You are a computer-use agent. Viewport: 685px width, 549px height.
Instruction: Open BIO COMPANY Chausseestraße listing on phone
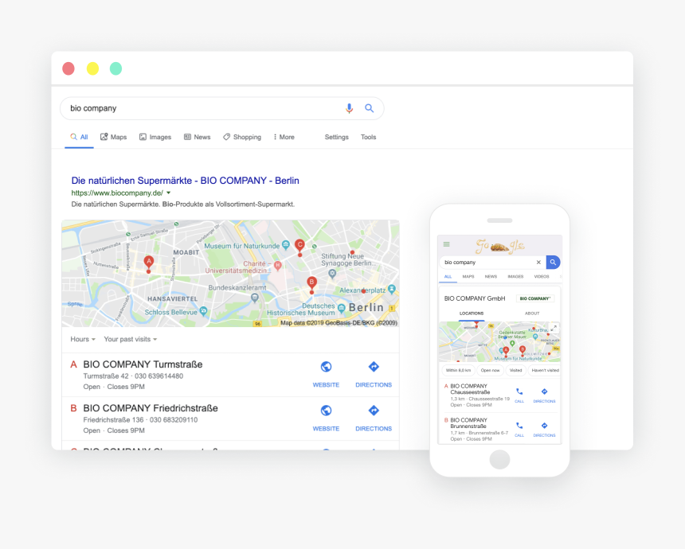coord(471,389)
